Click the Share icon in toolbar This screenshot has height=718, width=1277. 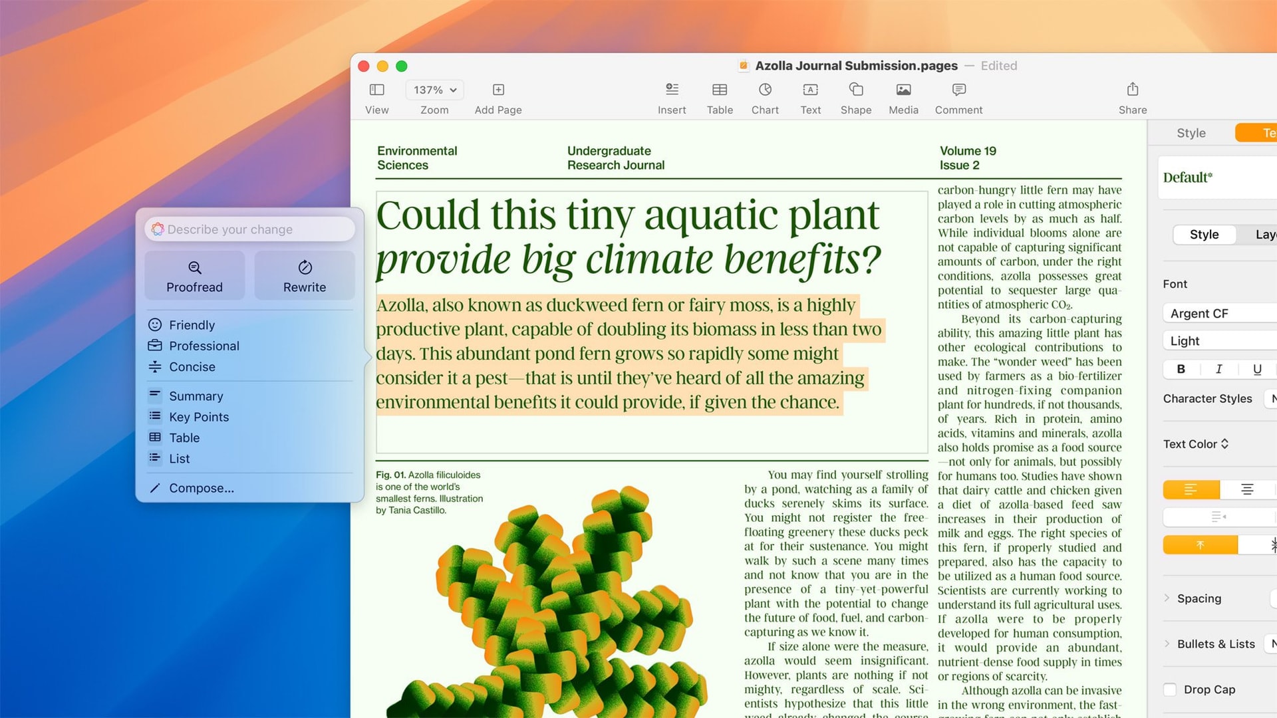1131,90
